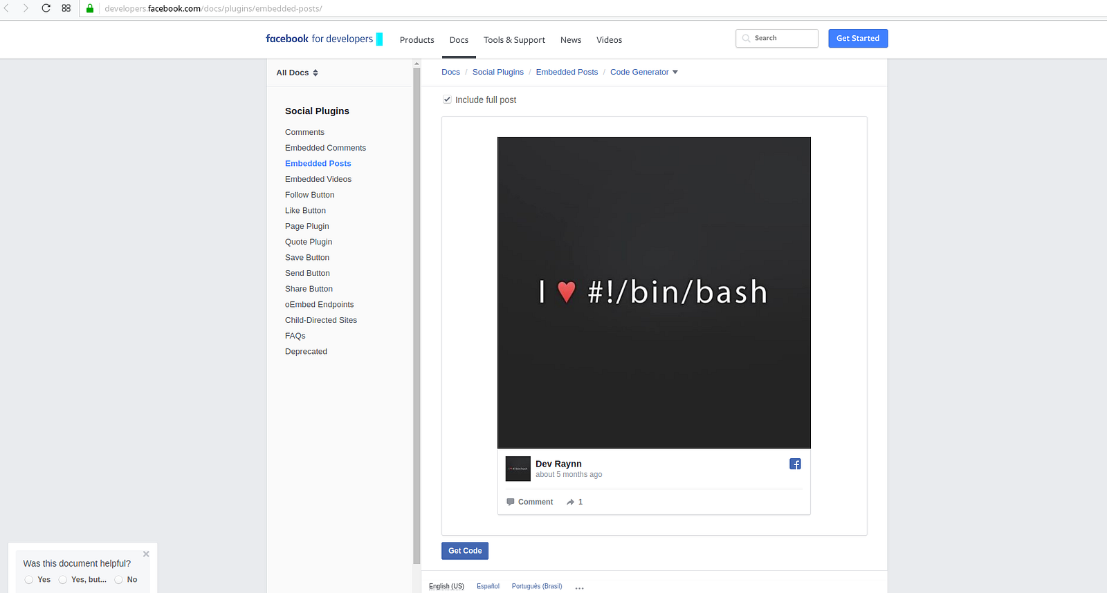The width and height of the screenshot is (1107, 593).
Task: Click the Get Started button
Action: 858,38
